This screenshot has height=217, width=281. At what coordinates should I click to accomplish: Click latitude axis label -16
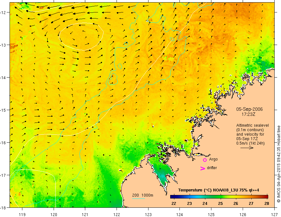pyautogui.click(x=3, y=143)
